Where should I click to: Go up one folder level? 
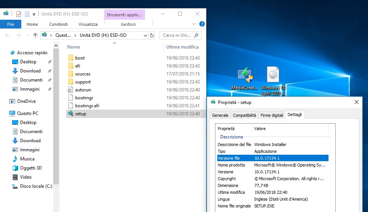pos(35,35)
